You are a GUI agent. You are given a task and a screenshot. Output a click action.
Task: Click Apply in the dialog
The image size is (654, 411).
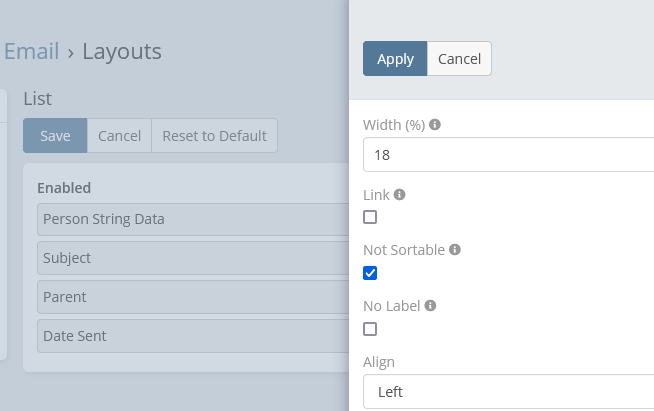[395, 59]
